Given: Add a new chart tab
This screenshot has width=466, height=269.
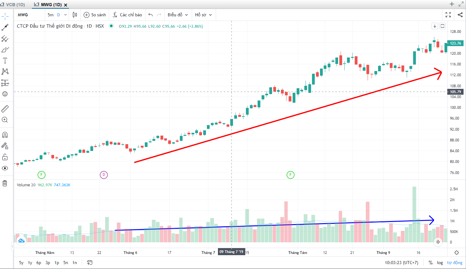Looking at the screenshot, I should pyautogui.click(x=452, y=4).
